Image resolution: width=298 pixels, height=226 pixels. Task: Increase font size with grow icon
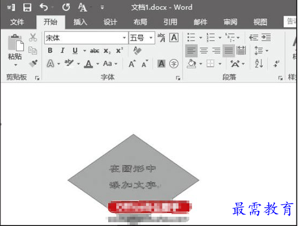pos(132,64)
